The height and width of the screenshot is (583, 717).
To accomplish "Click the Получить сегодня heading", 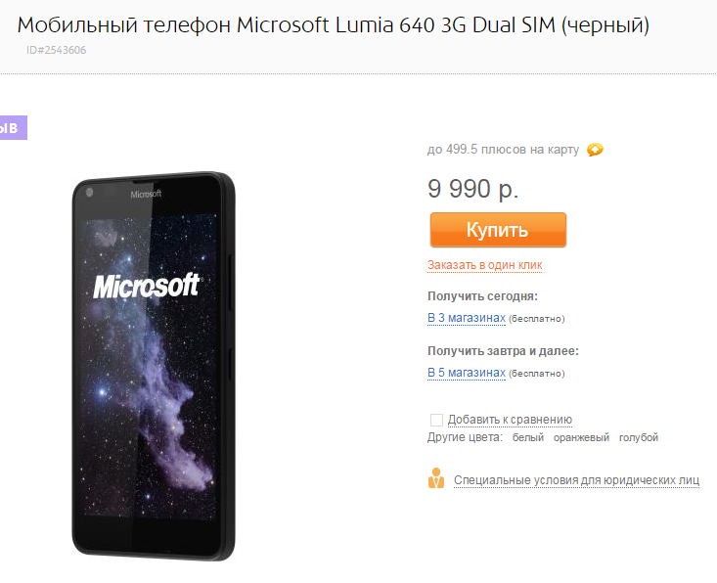I will click(x=482, y=296).
